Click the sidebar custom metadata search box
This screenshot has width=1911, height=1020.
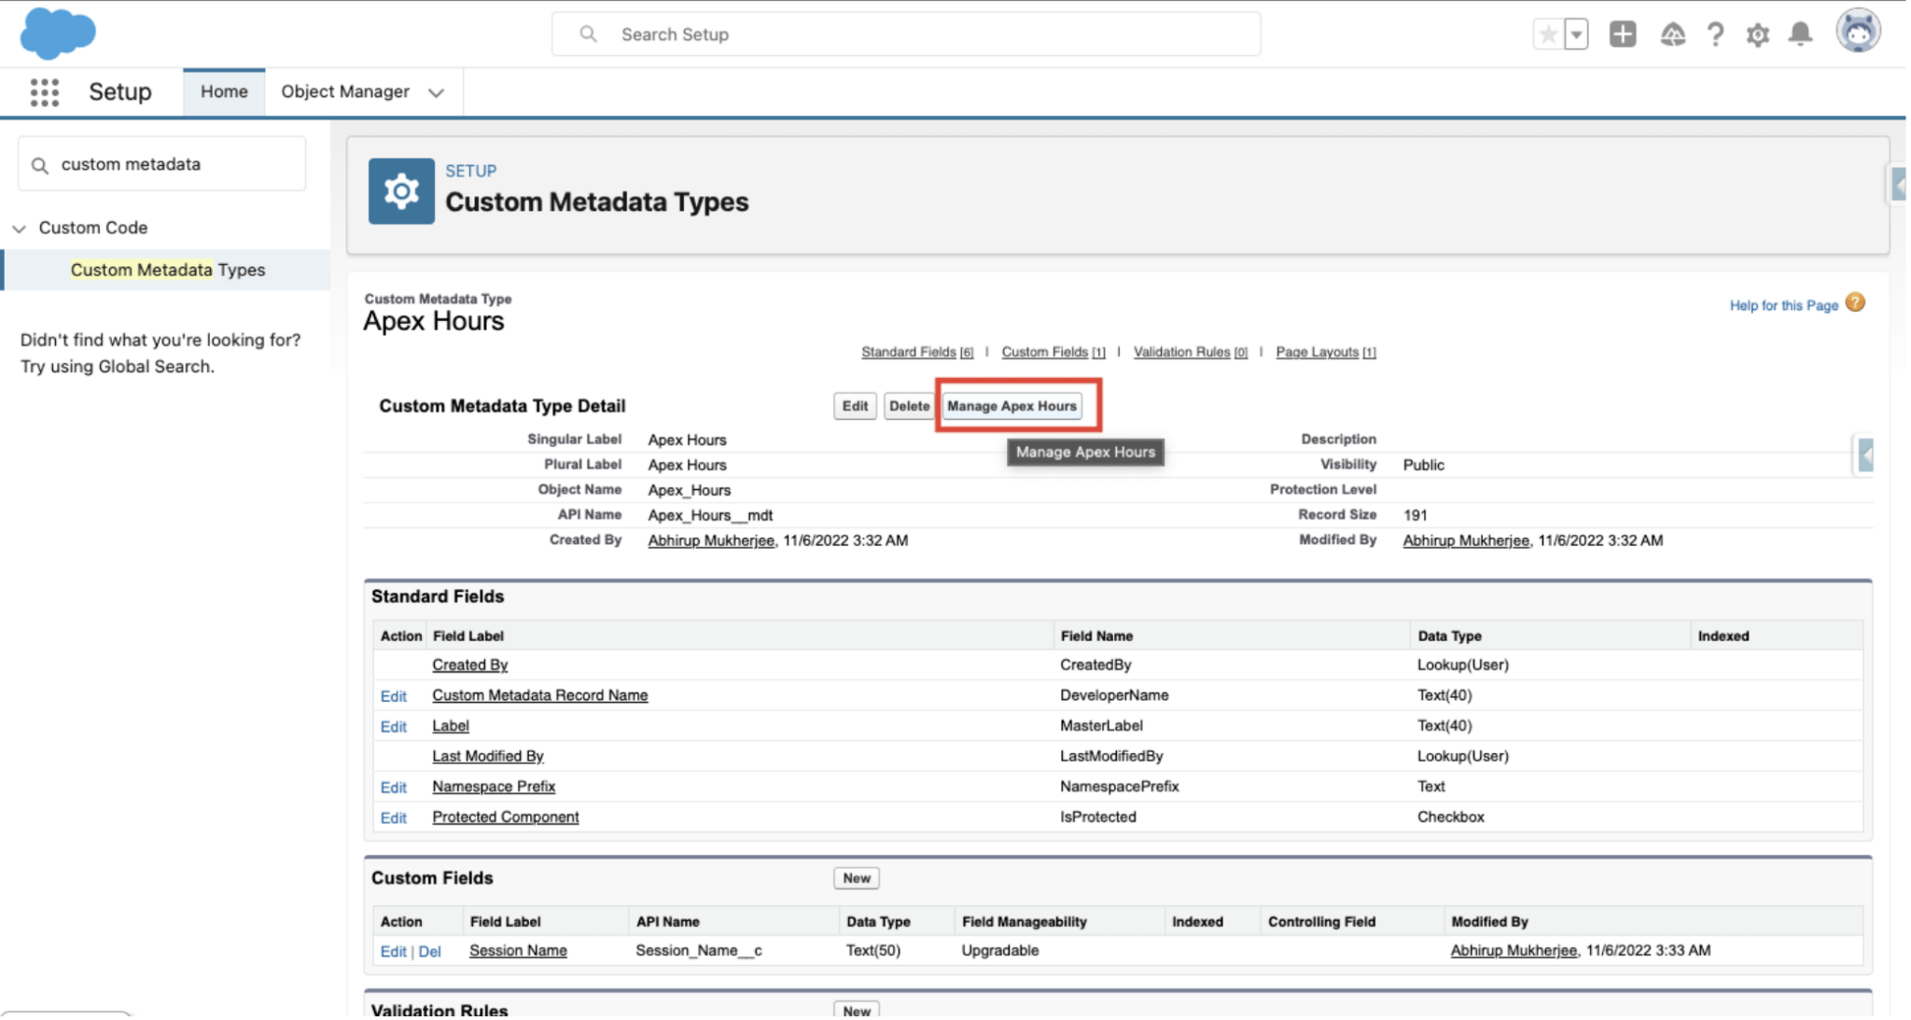[x=162, y=163]
